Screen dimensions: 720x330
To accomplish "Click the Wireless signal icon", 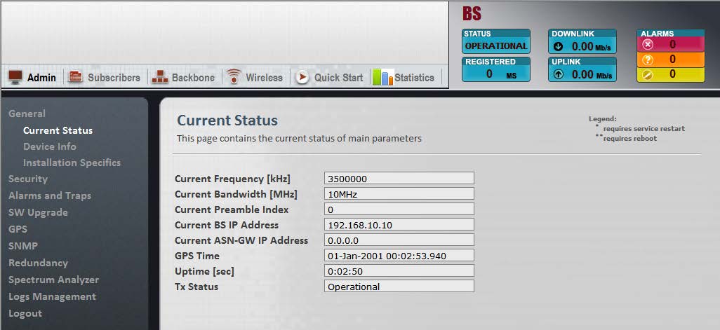I will 234,76.
